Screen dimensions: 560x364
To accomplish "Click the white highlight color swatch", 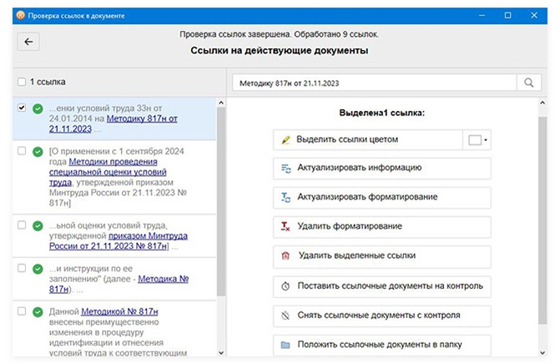I will [x=475, y=140].
